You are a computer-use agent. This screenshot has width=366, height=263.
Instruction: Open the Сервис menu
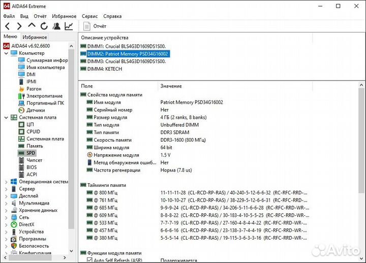(90, 16)
